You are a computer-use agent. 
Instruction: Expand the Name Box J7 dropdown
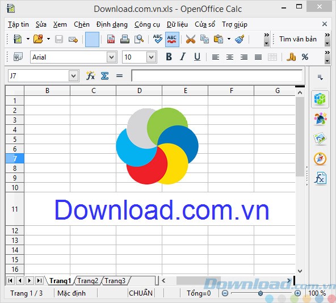(74, 76)
